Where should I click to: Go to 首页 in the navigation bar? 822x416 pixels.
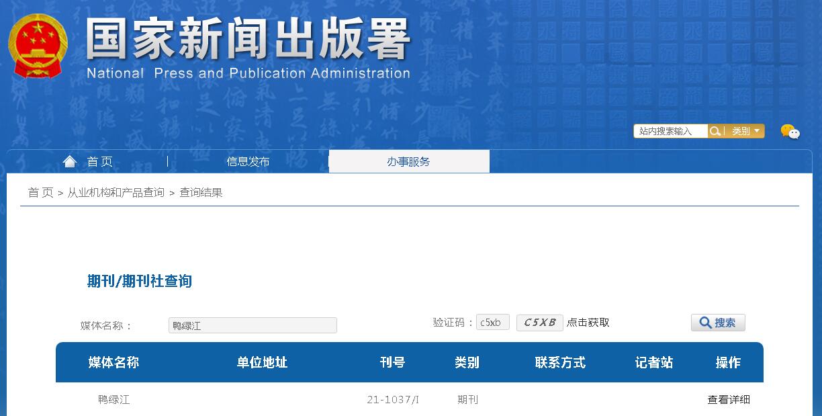[x=98, y=161]
